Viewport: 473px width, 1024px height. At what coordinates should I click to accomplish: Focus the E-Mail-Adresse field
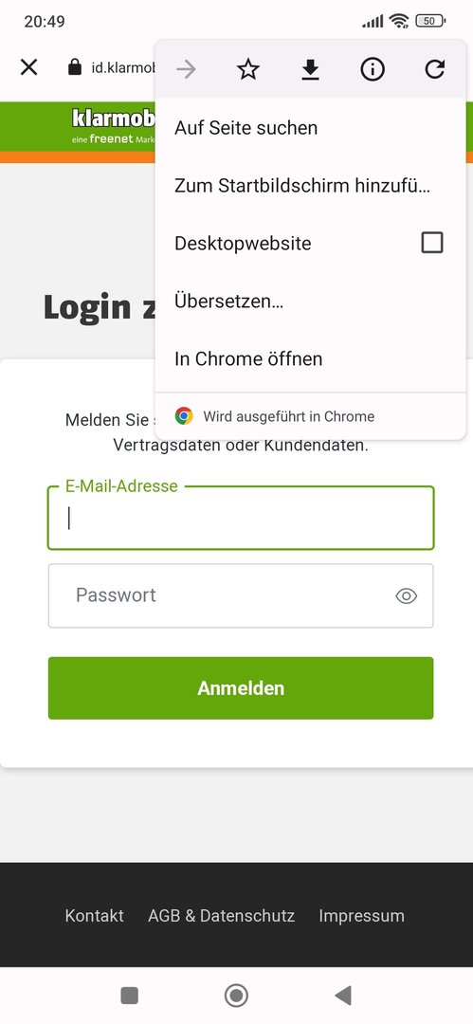[x=241, y=518]
